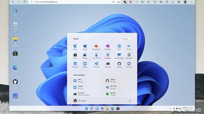Open browser Collections icon
Viewport: 204px width, 114px height.
161,2
